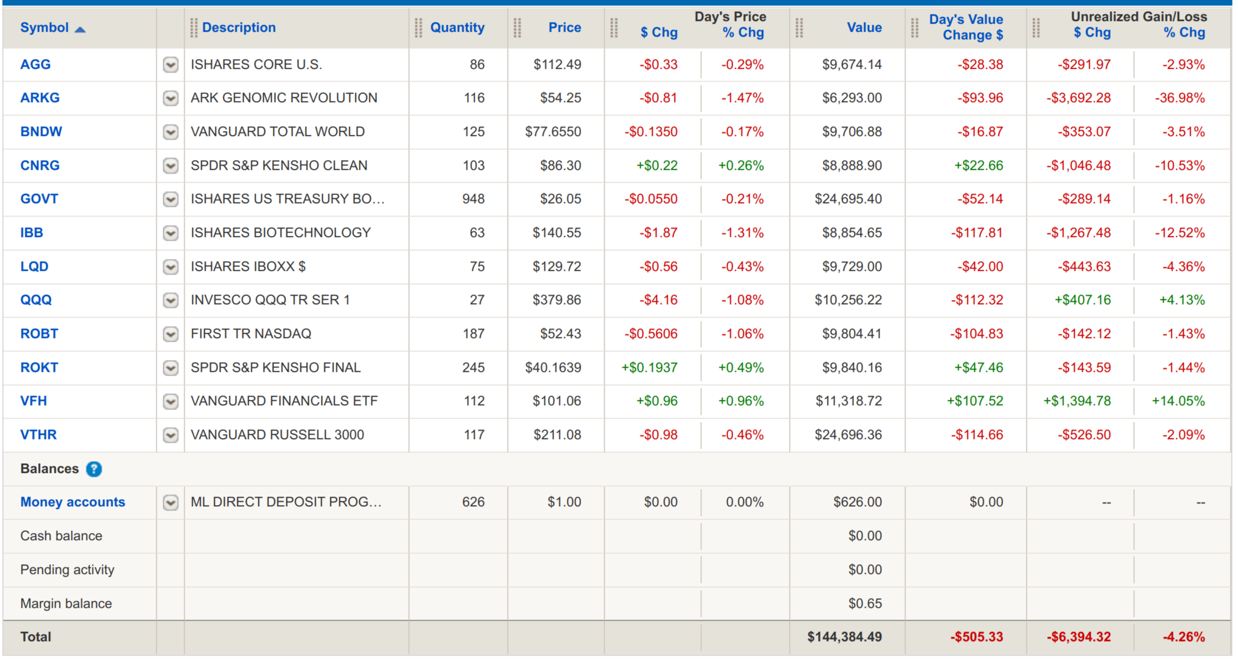The width and height of the screenshot is (1238, 661).
Task: Open the Money accounts row dropdown
Action: (170, 502)
